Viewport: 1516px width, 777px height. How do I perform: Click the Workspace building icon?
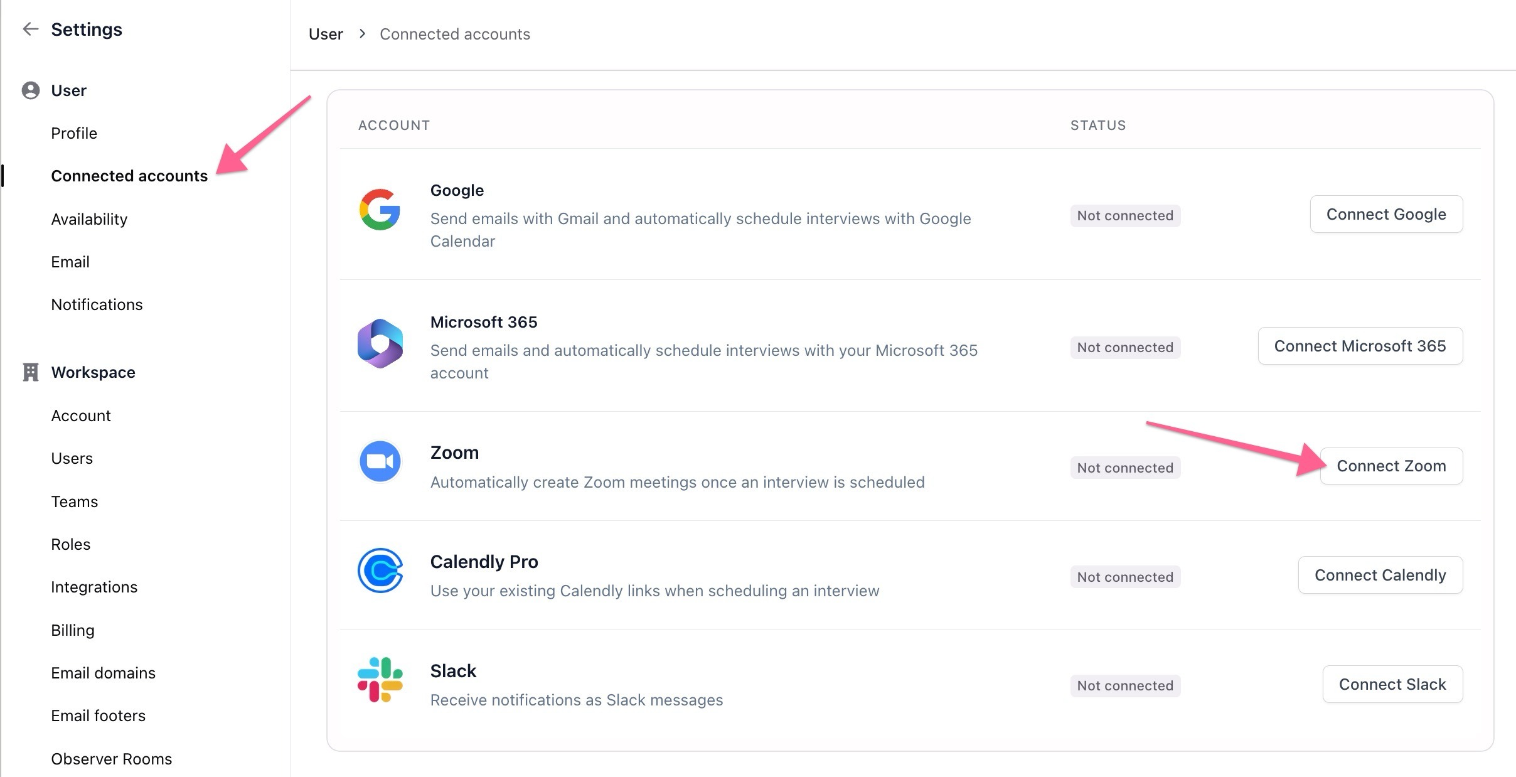[x=30, y=372]
